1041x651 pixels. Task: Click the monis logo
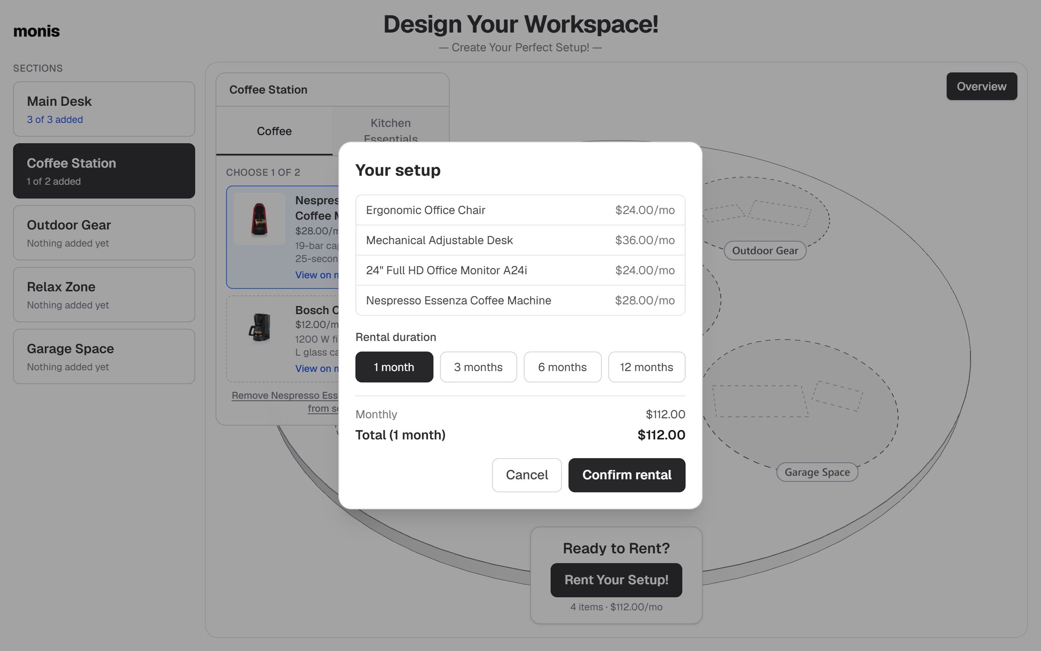[x=37, y=31]
